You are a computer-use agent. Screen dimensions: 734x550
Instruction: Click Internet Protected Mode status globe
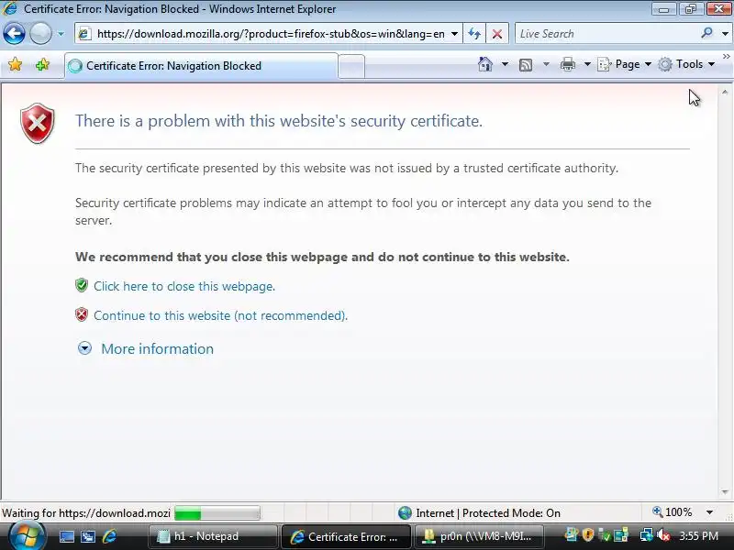tap(405, 513)
